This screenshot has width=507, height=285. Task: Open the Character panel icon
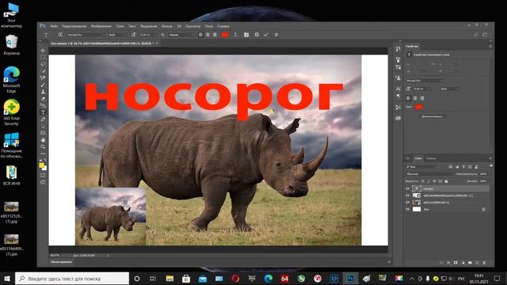[398, 89]
